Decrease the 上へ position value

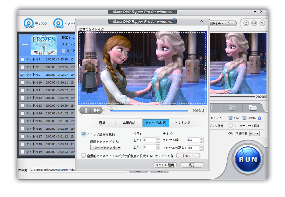point(158,149)
